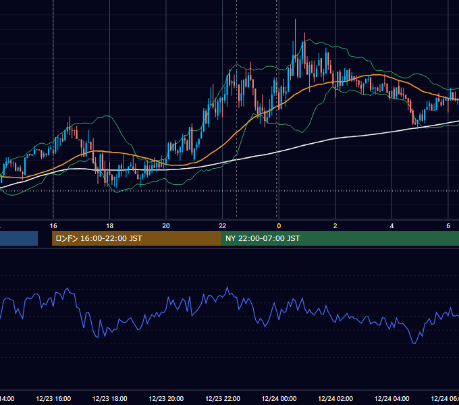Click the hour label 2 on chart axis
This screenshot has width=459, height=405.
tap(335, 226)
